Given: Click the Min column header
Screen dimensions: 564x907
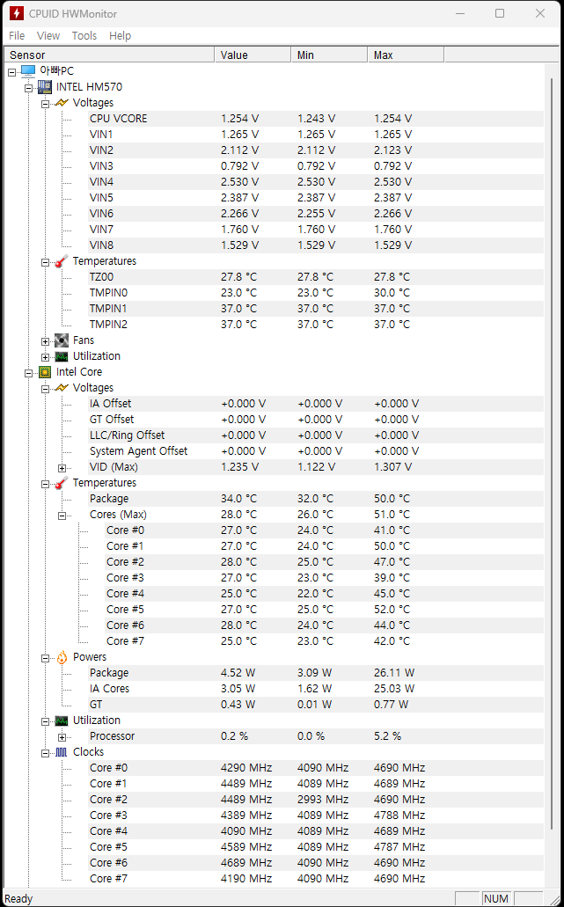Looking at the screenshot, I should [329, 55].
